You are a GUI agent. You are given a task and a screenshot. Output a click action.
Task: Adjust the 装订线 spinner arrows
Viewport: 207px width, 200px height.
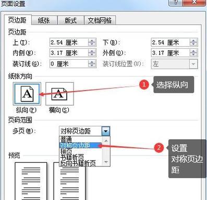(92, 63)
